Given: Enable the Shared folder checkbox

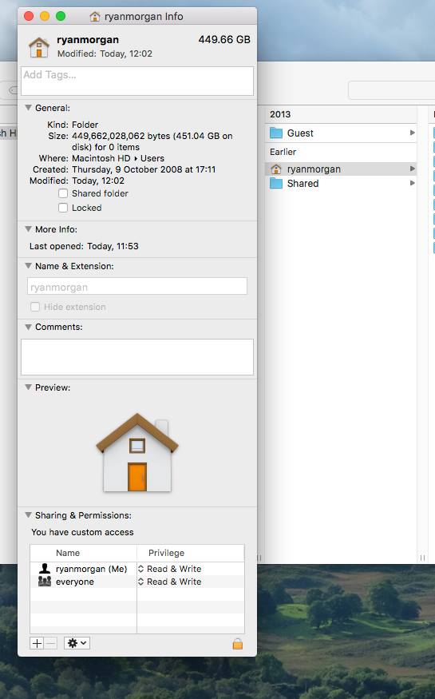Looking at the screenshot, I should click(63, 193).
